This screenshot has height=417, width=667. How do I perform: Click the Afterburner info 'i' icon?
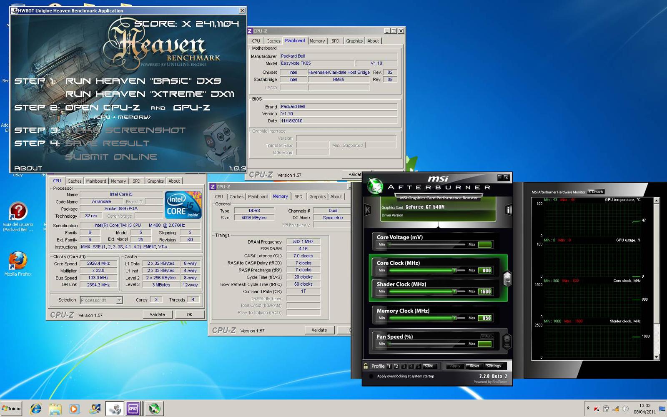pyautogui.click(x=509, y=210)
